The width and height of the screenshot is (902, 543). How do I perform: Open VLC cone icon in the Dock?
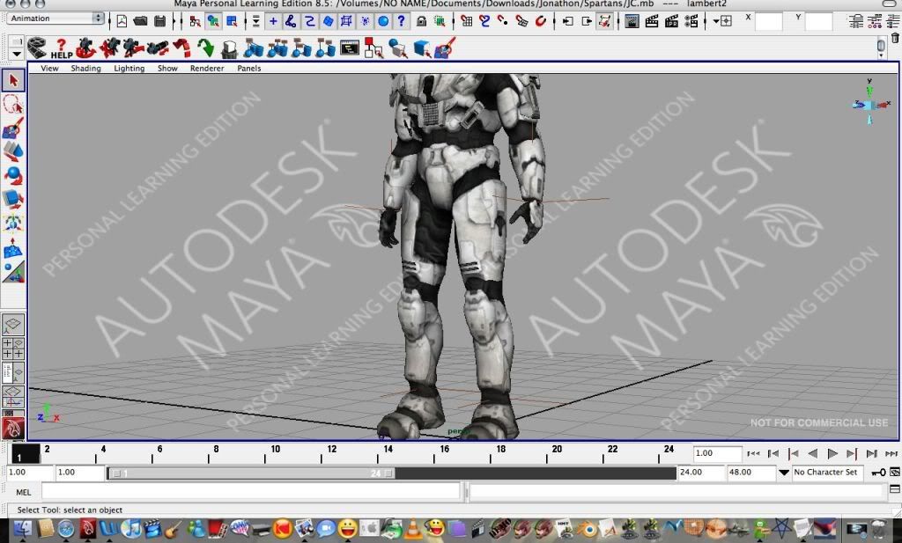[412, 529]
